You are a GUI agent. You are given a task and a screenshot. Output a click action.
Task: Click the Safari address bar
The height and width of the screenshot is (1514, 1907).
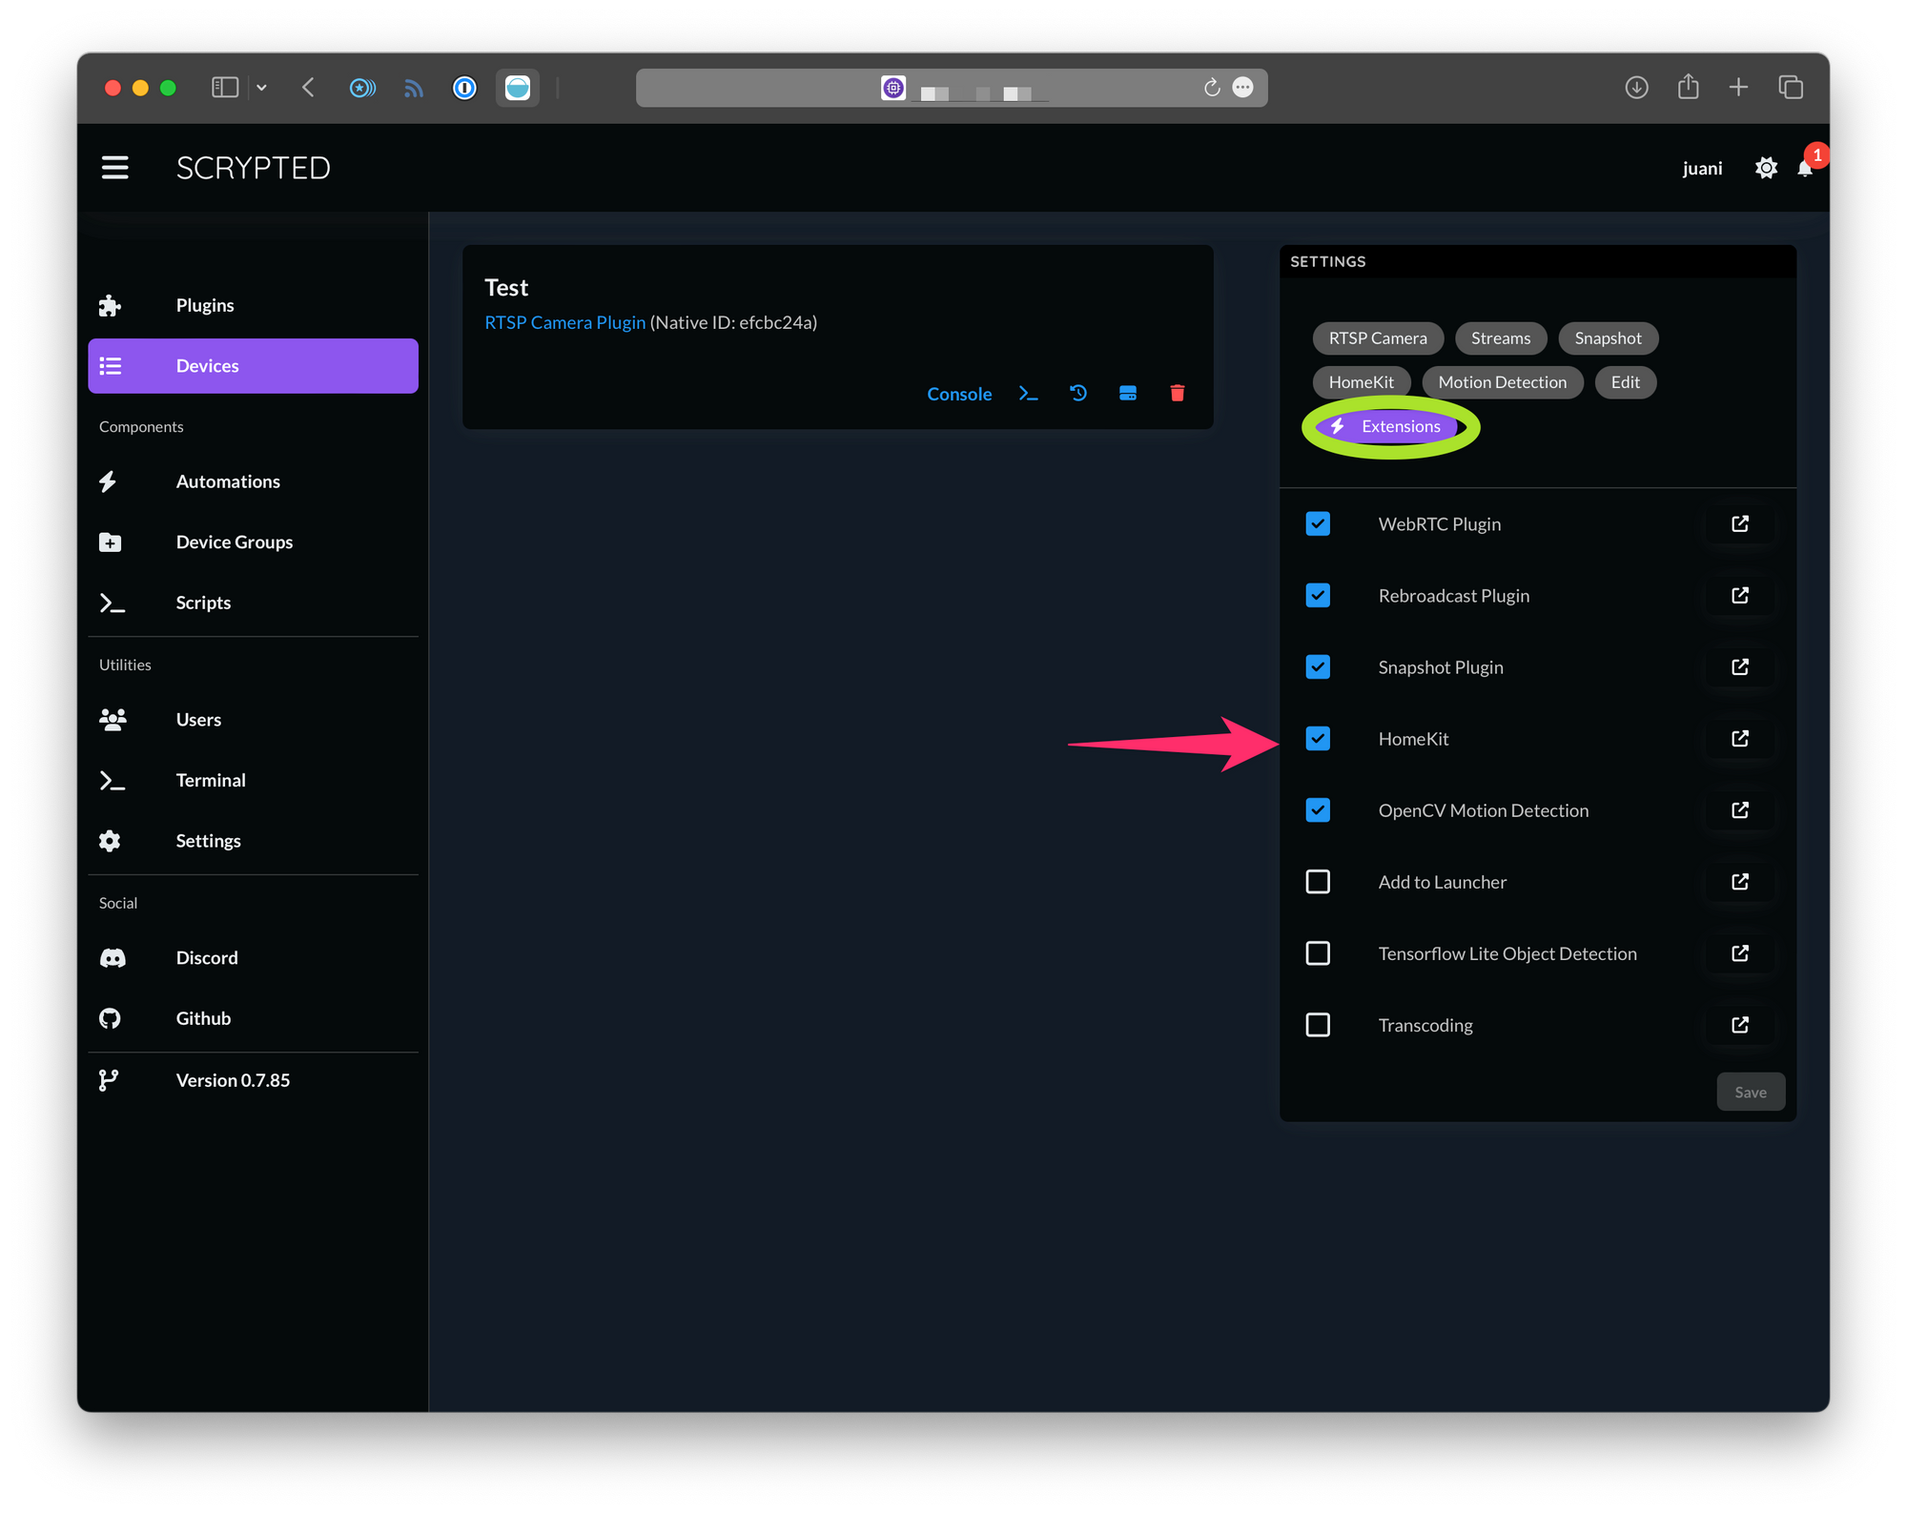pos(951,88)
